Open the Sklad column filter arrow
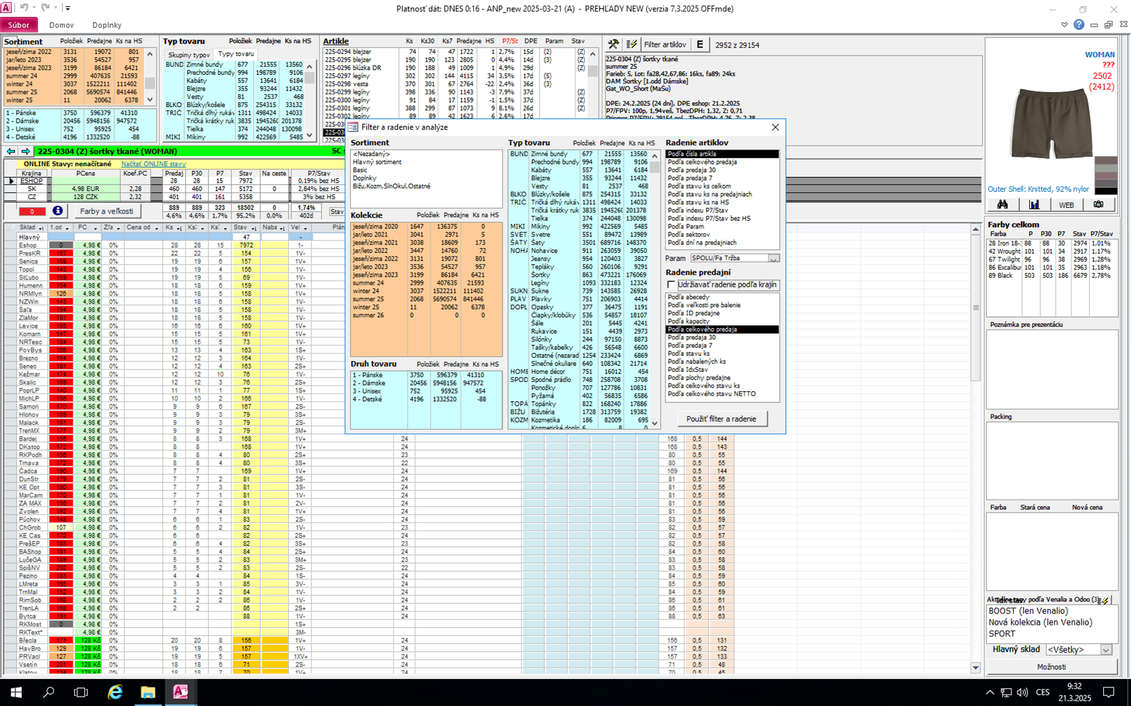The height and width of the screenshot is (706, 1131). (x=41, y=228)
